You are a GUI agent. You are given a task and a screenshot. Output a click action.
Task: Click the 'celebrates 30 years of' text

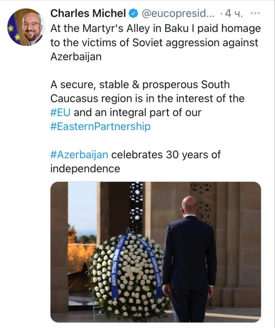tap(166, 155)
